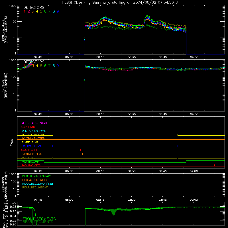Click FRONT SEGMENTS label in livetime plot
This screenshot has width=228, height=228.
click(39, 219)
